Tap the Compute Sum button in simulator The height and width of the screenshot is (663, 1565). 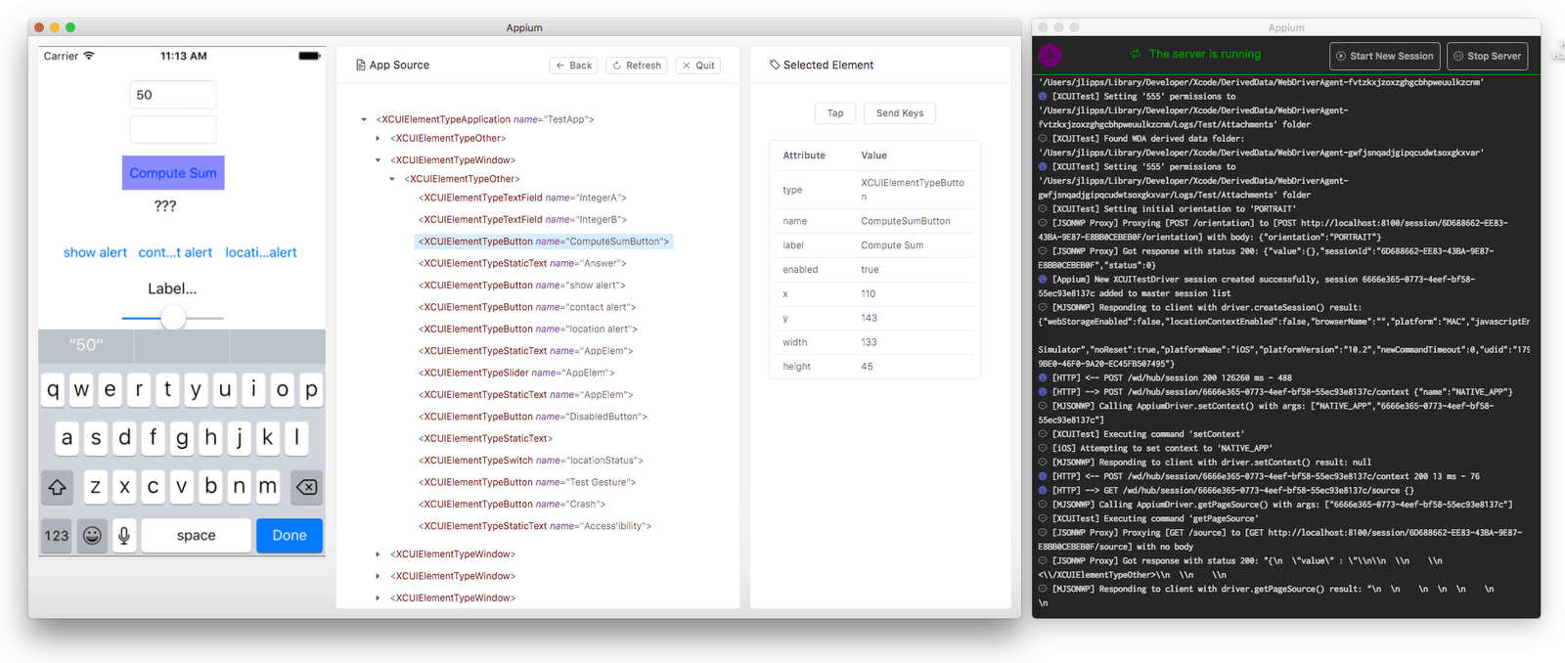[x=173, y=173]
